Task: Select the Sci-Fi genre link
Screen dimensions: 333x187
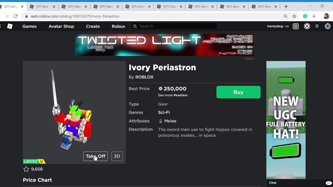Action: point(164,112)
